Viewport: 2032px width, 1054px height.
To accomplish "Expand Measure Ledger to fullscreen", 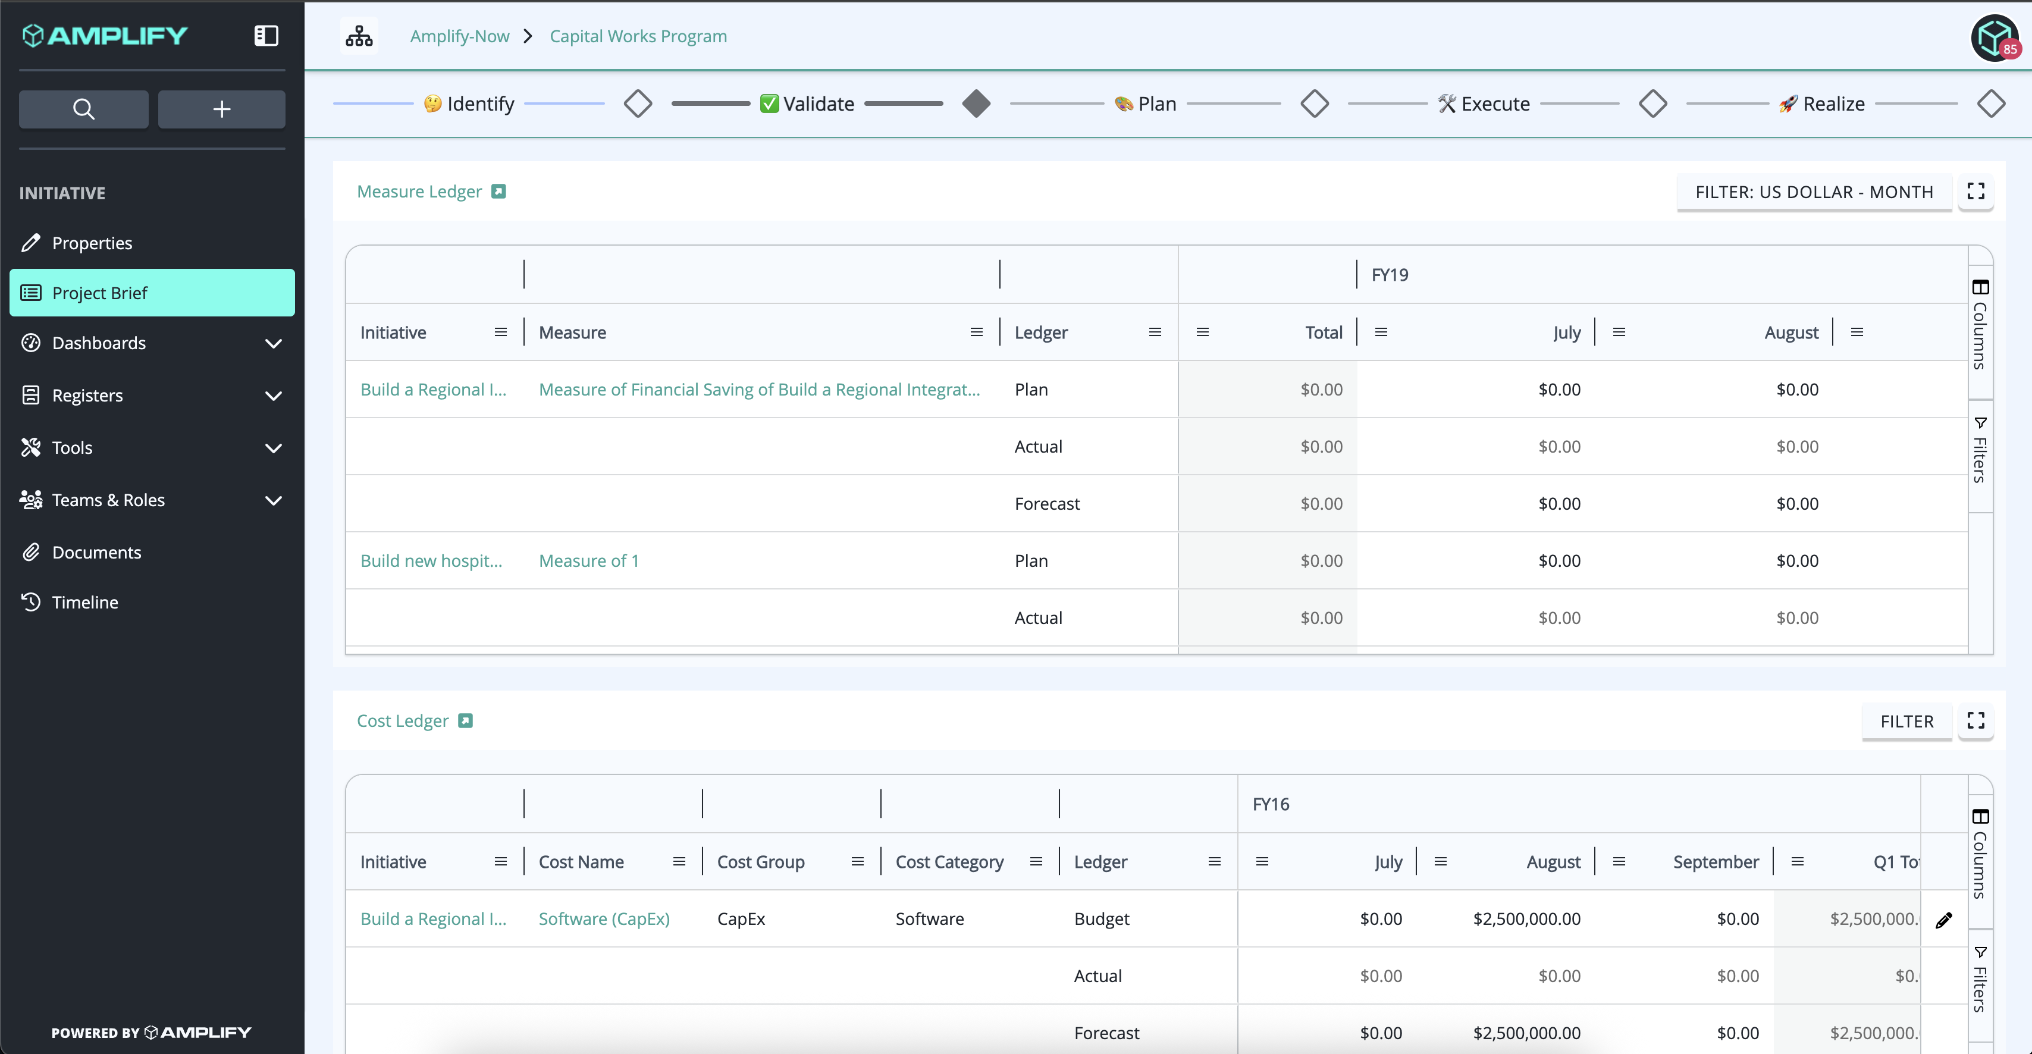I will click(x=1976, y=192).
